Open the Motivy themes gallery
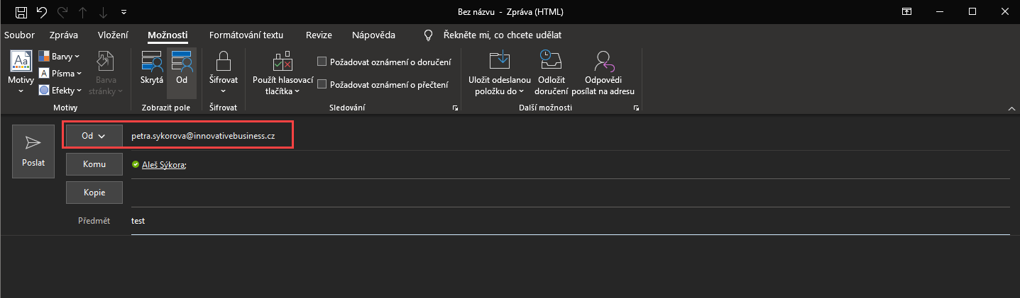This screenshot has height=298, width=1020. click(x=21, y=74)
